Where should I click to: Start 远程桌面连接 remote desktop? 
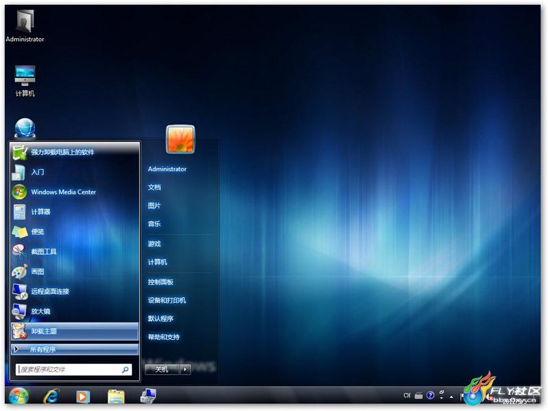click(x=75, y=292)
